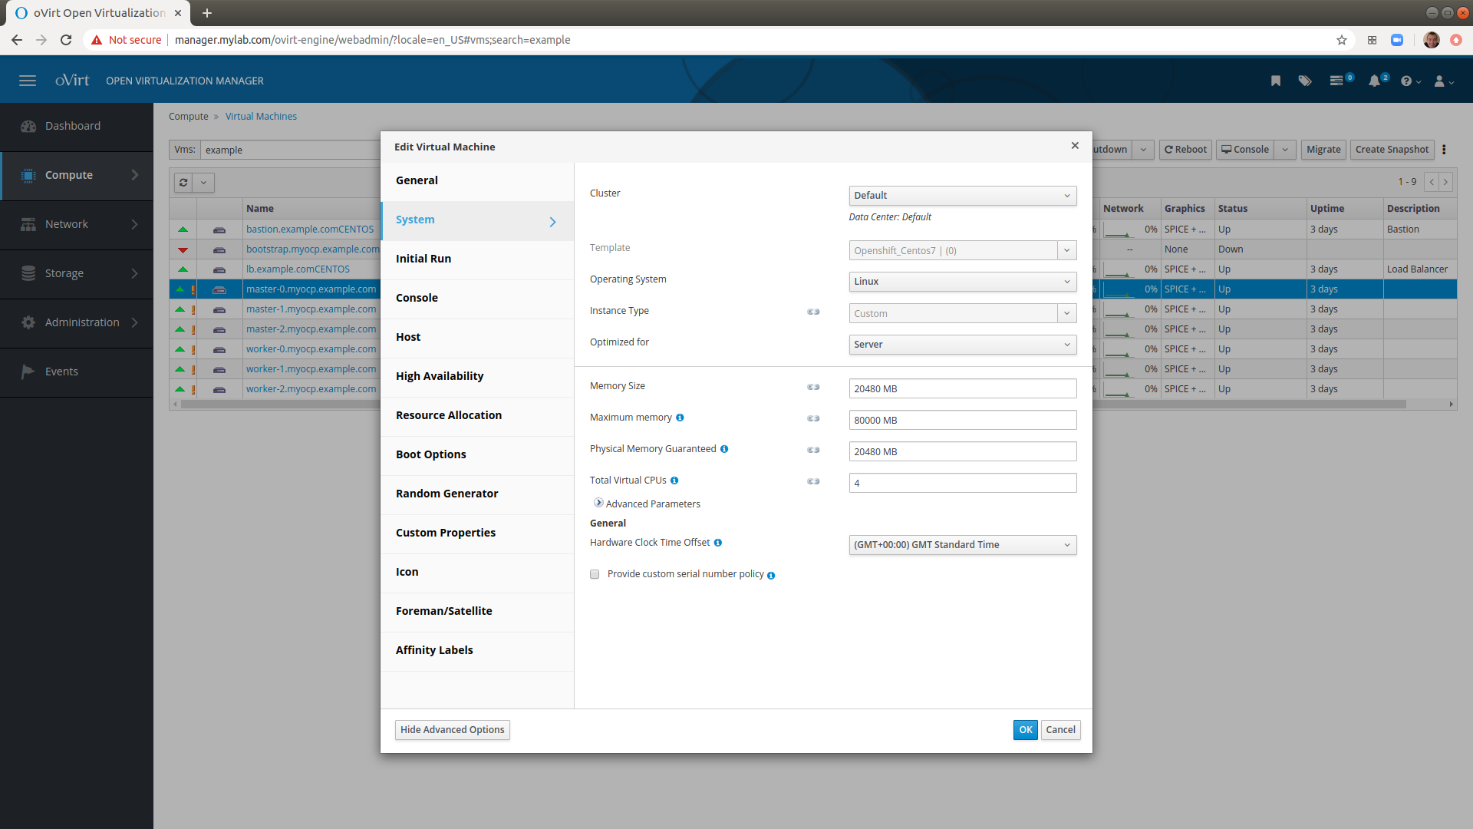Open the Network sidebar menu
Viewport: 1473px width, 829px height.
(x=77, y=224)
